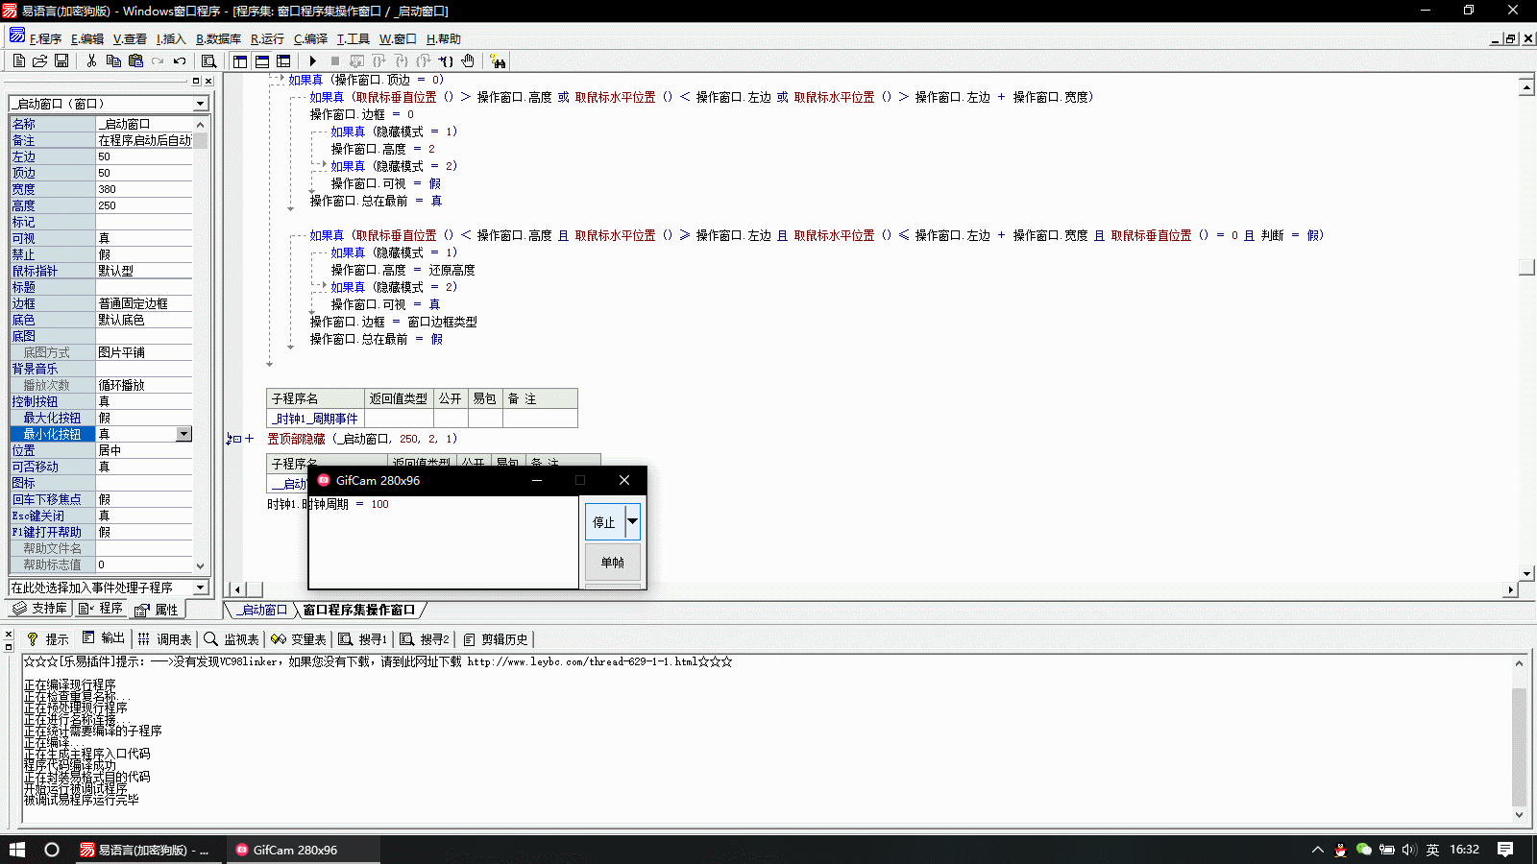Expand the event handler 在此处选择加入事件处理子程序 dropdown
Viewport: 1537px width, 864px height.
pyautogui.click(x=200, y=587)
